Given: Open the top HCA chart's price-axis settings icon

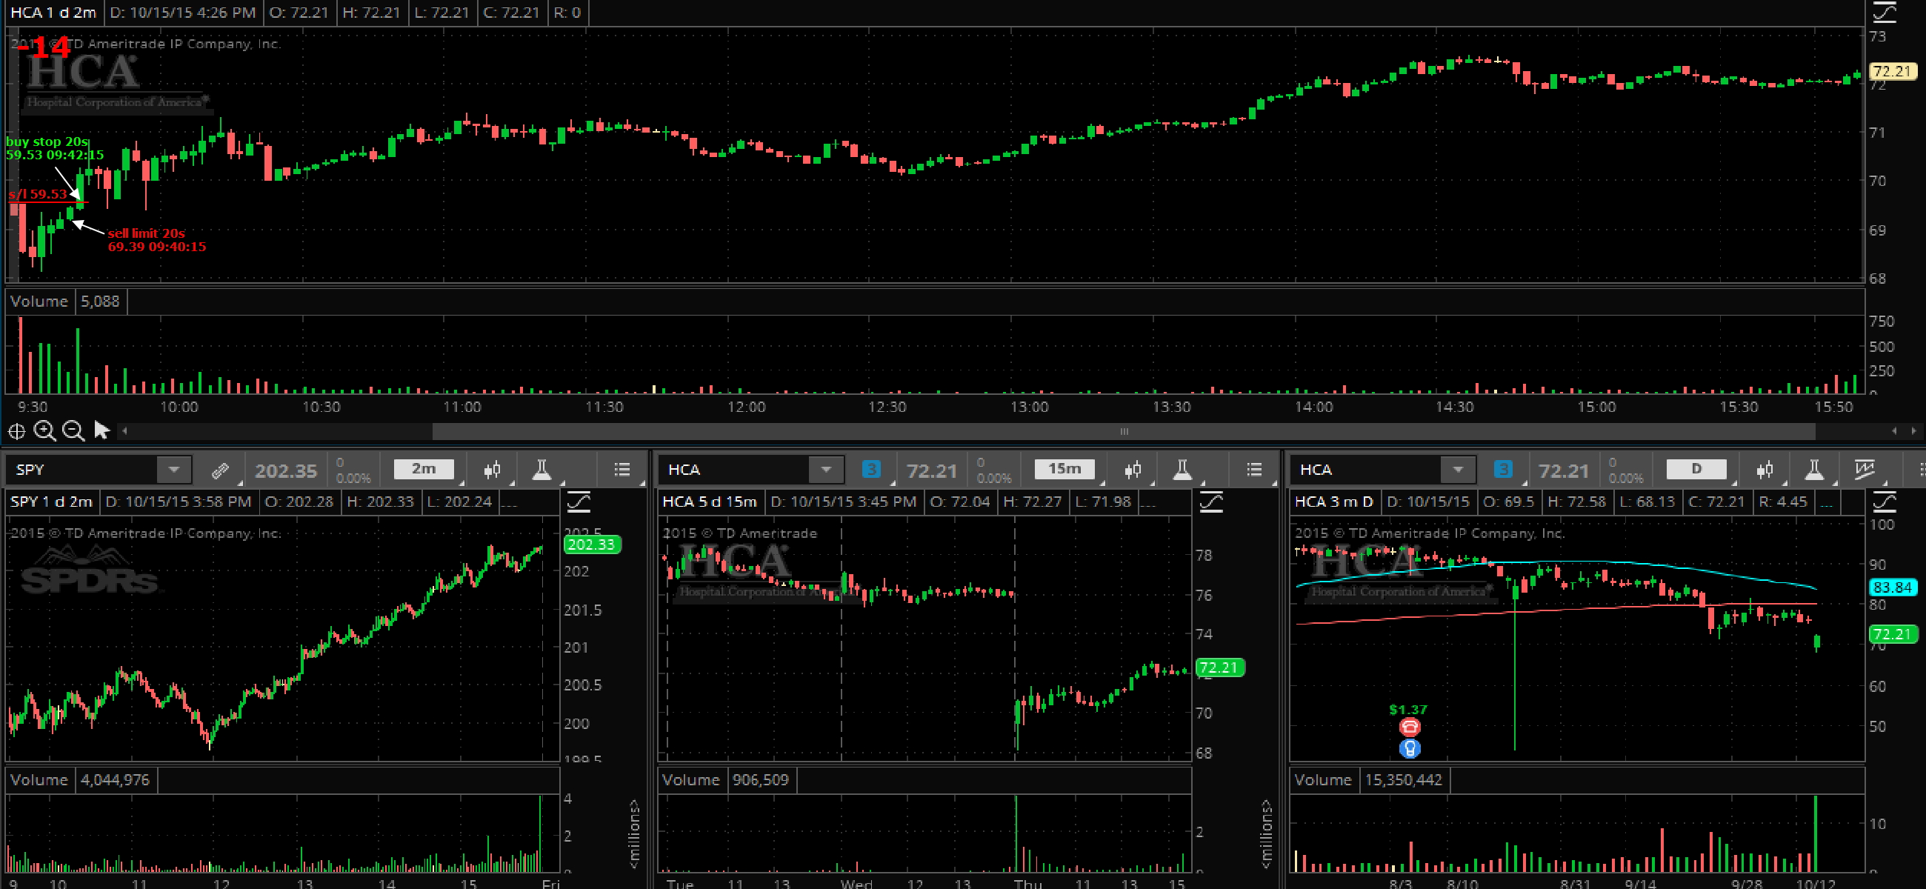Looking at the screenshot, I should coord(1884,12).
